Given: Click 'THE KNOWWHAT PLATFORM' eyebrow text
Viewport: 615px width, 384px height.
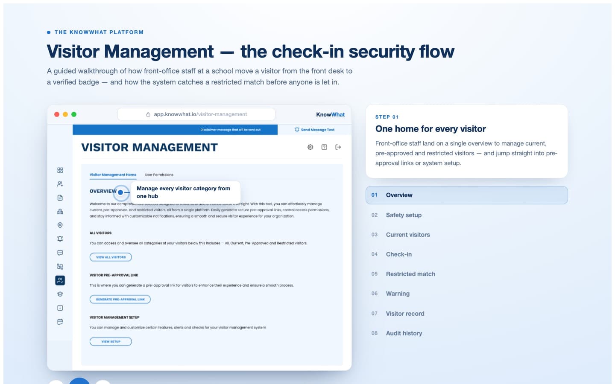Looking at the screenshot, I should tap(99, 32).
